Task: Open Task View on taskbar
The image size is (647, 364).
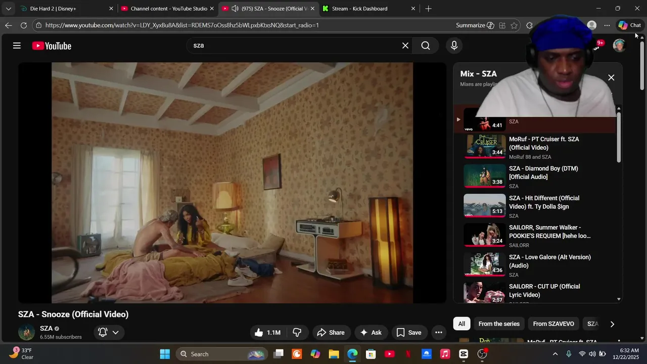Action: pos(279,354)
